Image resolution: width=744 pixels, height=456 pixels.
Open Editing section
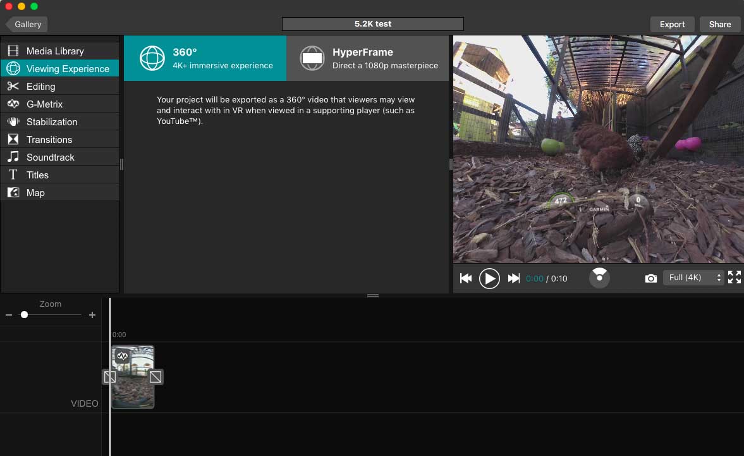pos(60,87)
